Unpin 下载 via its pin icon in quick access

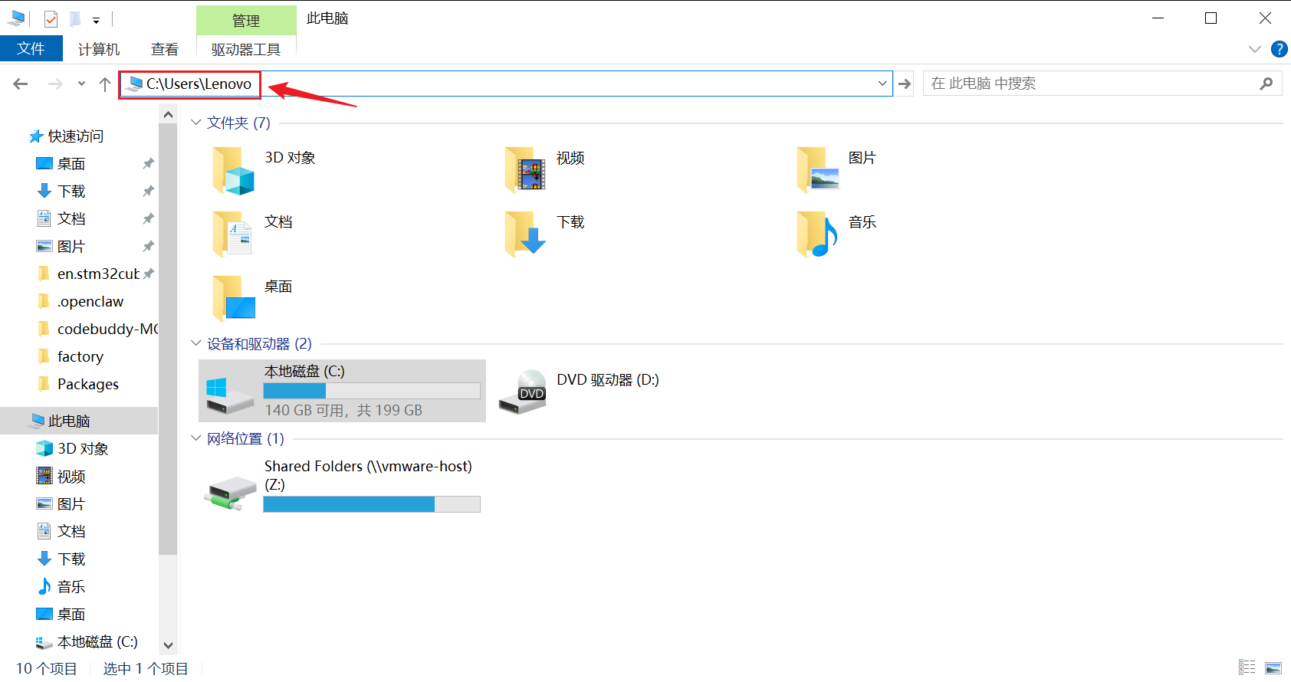point(148,191)
